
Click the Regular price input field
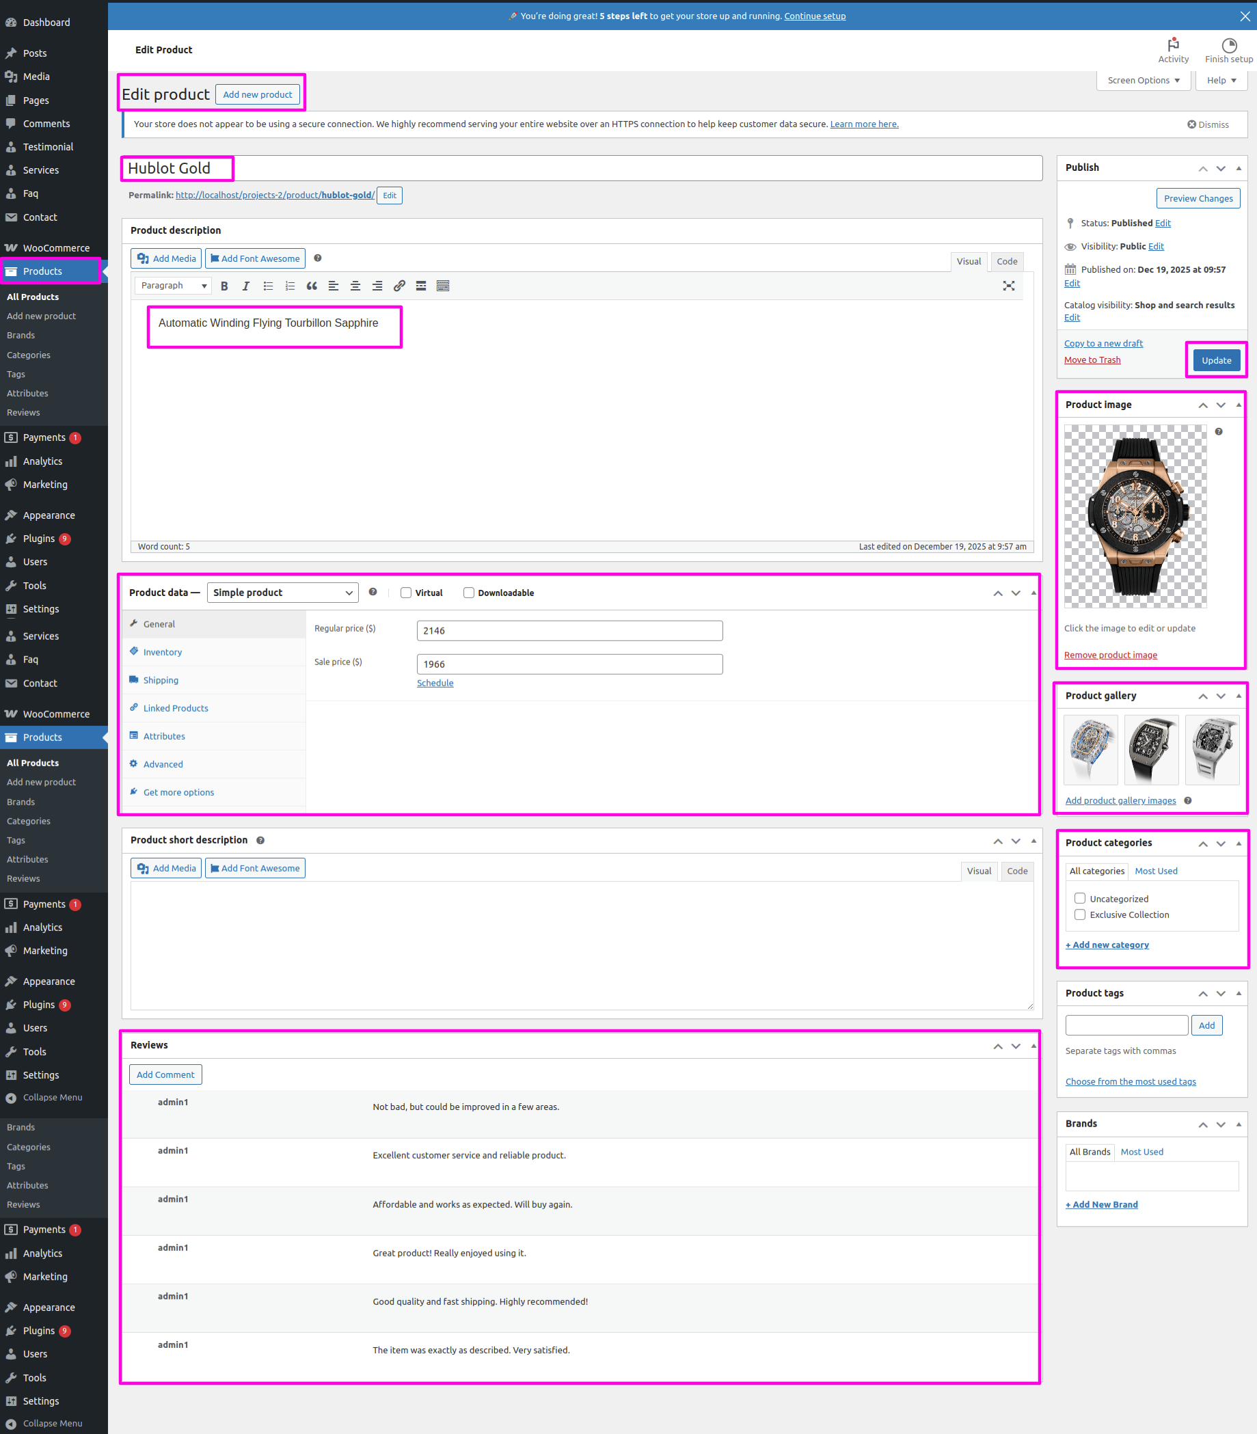click(x=569, y=631)
